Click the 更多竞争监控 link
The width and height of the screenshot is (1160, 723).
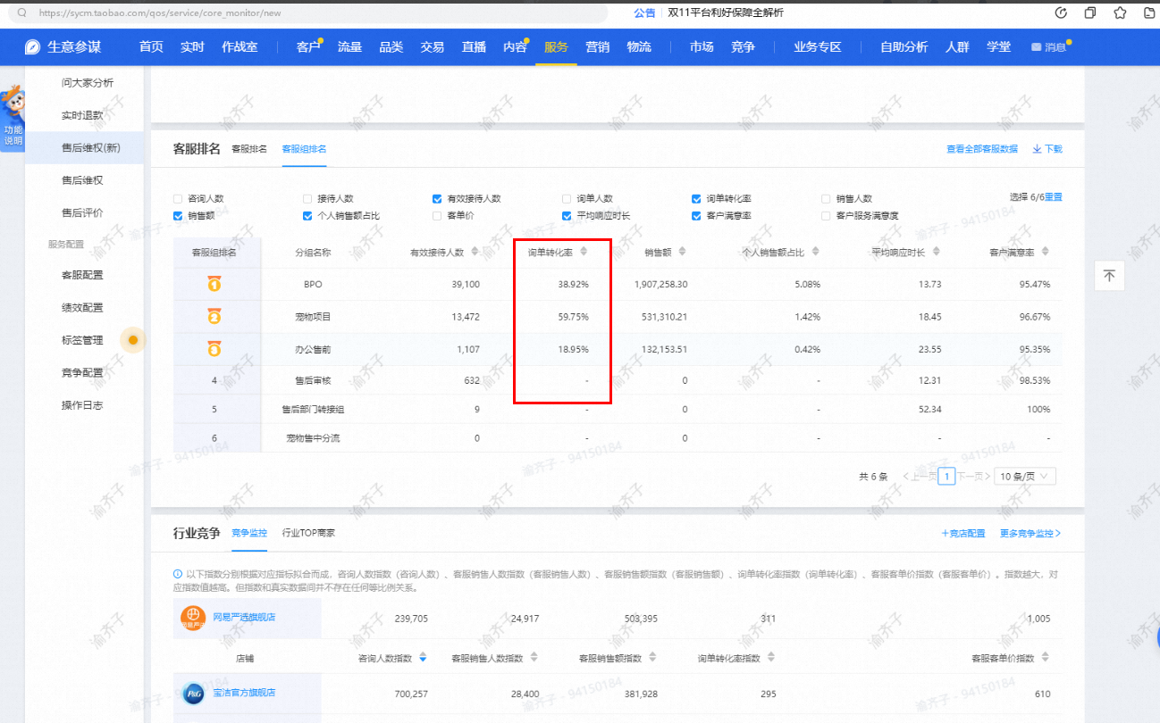1030,533
